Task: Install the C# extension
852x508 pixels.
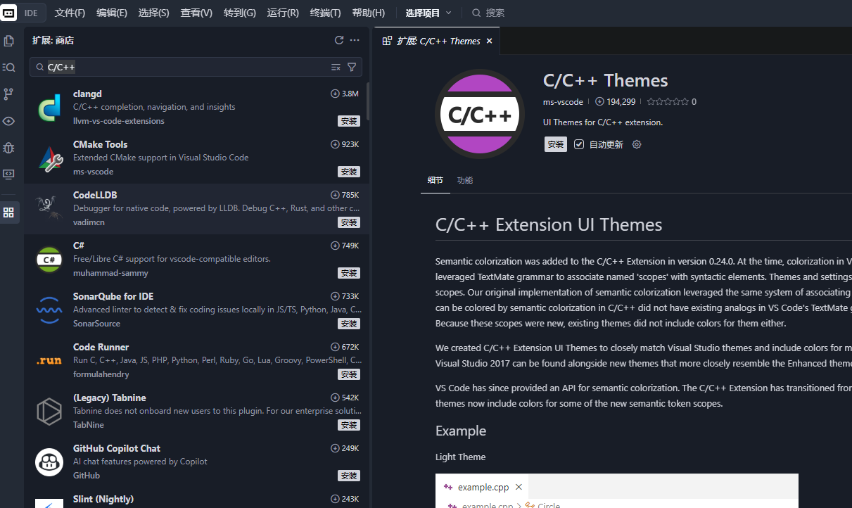Action: [x=349, y=273]
